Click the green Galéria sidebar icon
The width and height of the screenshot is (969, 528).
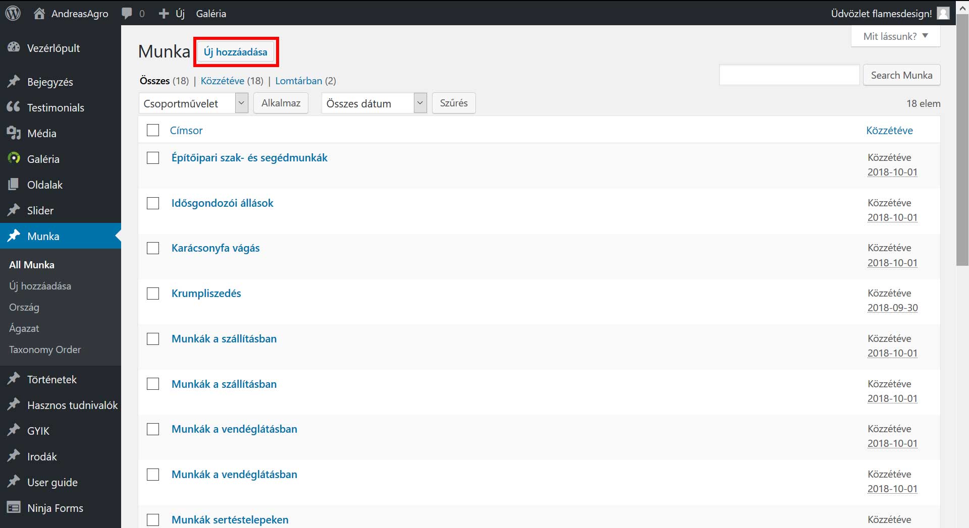[14, 158]
